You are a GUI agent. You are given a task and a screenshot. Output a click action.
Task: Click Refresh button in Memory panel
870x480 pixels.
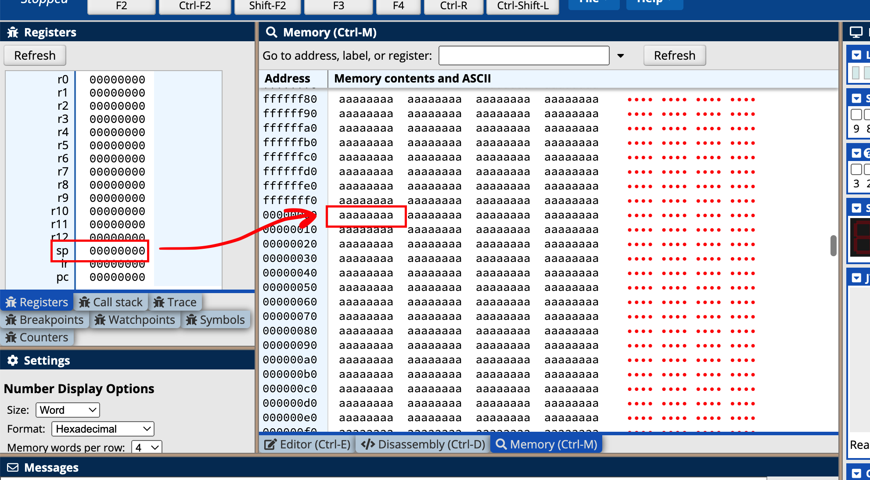[674, 56]
